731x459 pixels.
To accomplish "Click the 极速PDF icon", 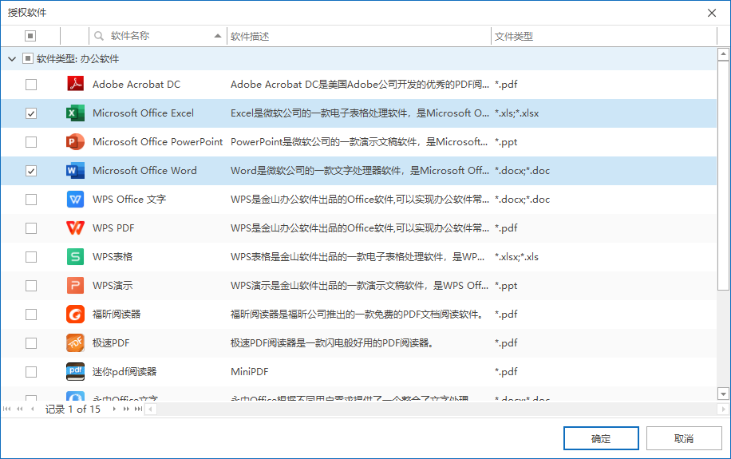I will click(75, 343).
